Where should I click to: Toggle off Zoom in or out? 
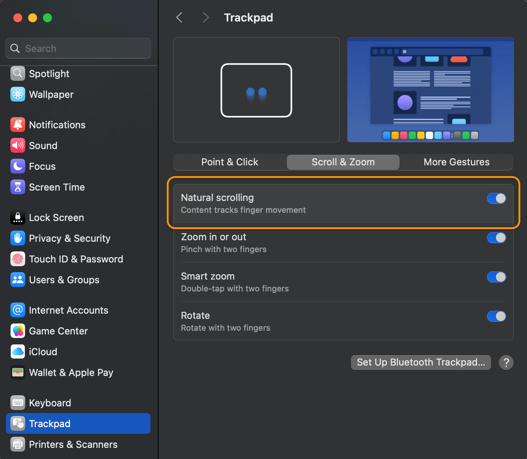[496, 238]
